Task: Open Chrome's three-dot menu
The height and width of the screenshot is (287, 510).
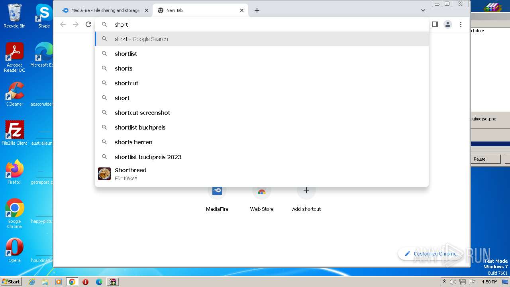Action: pos(461,24)
